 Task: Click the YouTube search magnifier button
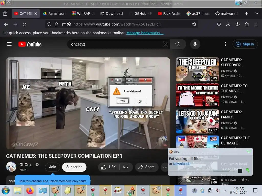click(x=178, y=44)
